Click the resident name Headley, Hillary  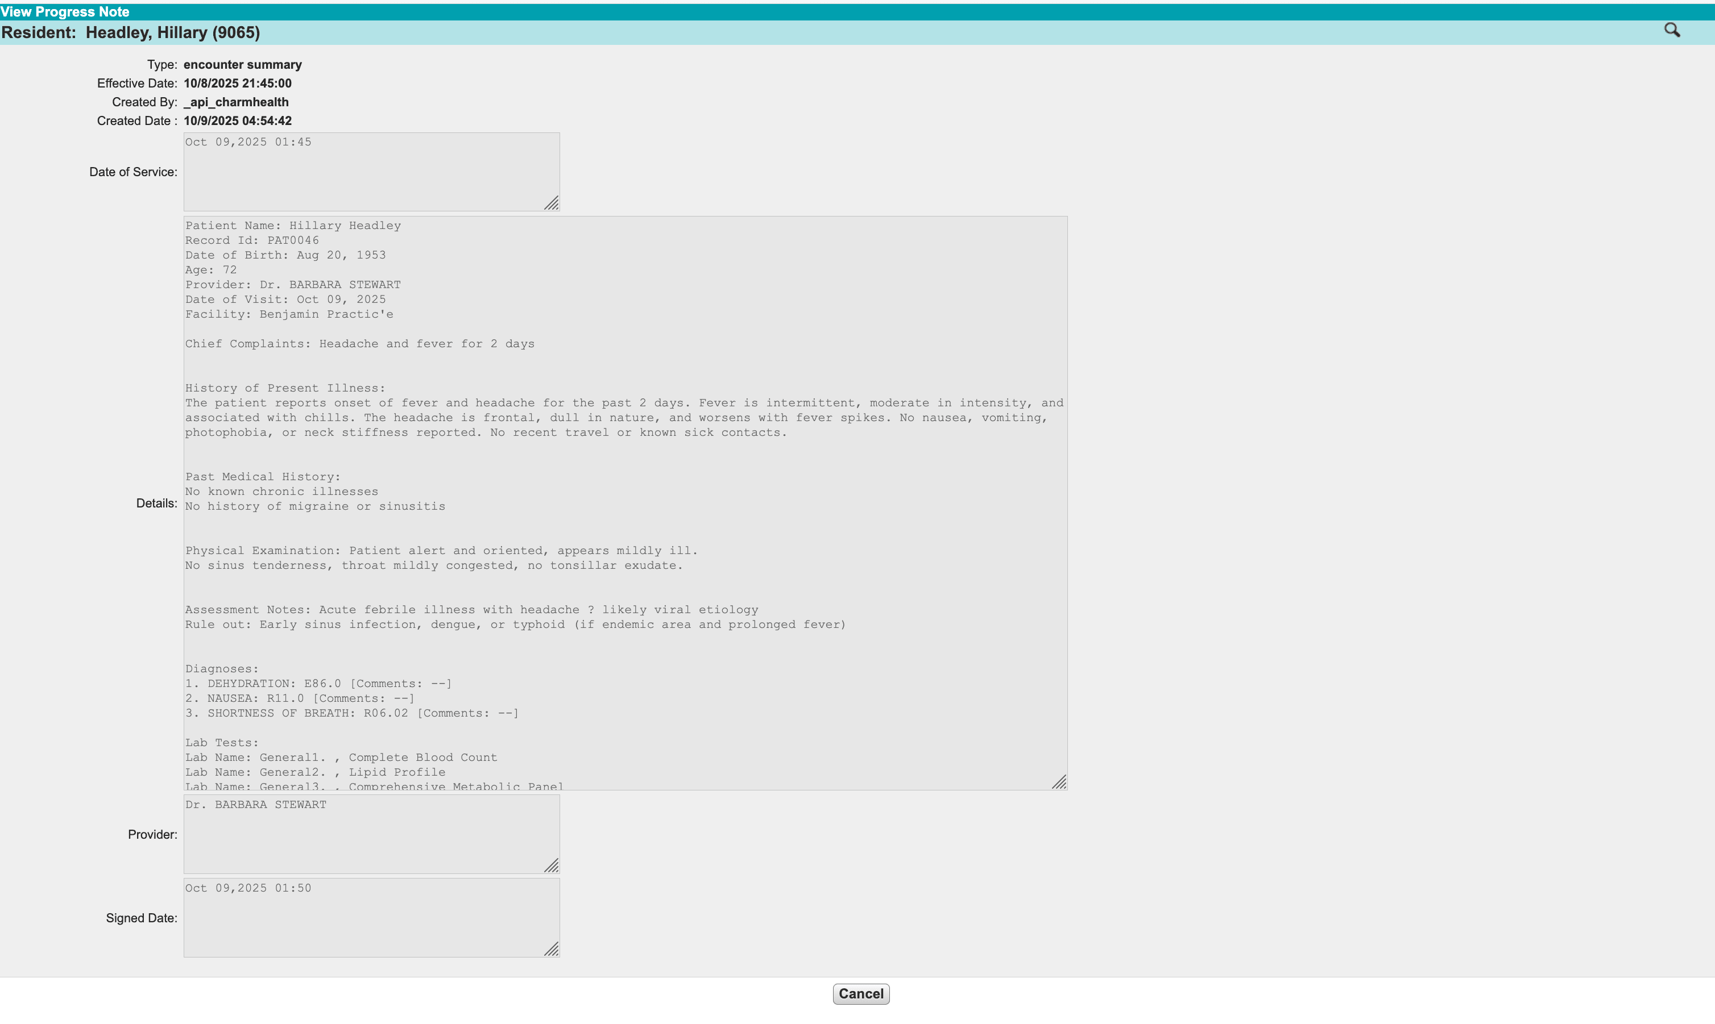(x=173, y=32)
